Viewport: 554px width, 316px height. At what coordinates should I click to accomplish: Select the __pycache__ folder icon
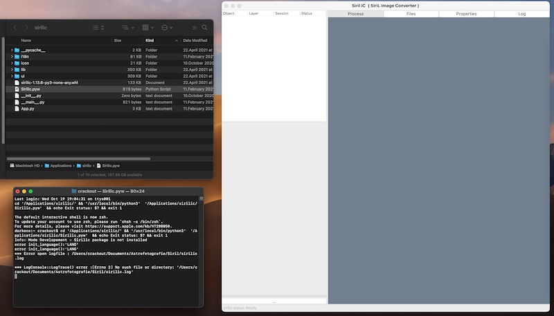point(17,50)
